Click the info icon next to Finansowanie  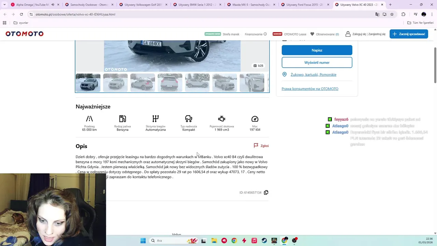click(x=265, y=34)
